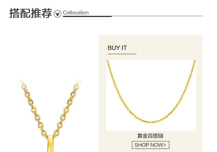This screenshot has height=152, width=217.
Task: Click upper-left end of thin gold chain
Action: click(x=108, y=62)
